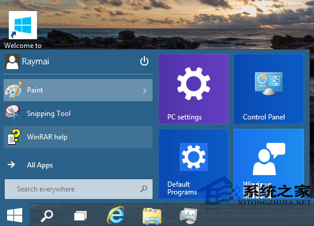The image size is (314, 226).
Task: Open the performance monitor taskbar icon
Action: 188,216
